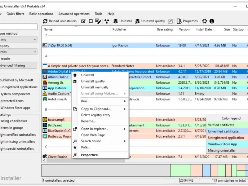Image resolution: width=248 pixels, height=186 pixels.
Task: Click the Uninstall quietly toolbar button
Action: 150,21
